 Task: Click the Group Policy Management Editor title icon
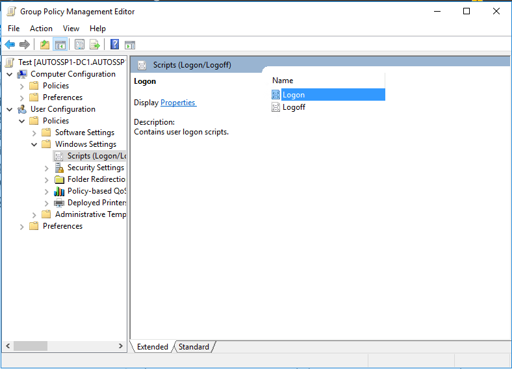coord(11,12)
